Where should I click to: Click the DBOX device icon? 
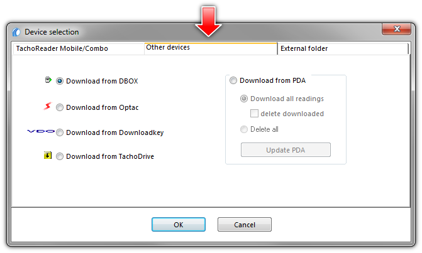tap(48, 80)
